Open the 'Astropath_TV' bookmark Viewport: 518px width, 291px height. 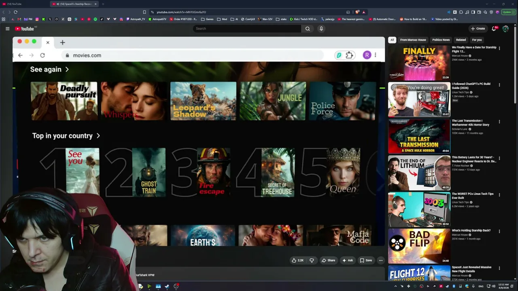[135, 19]
